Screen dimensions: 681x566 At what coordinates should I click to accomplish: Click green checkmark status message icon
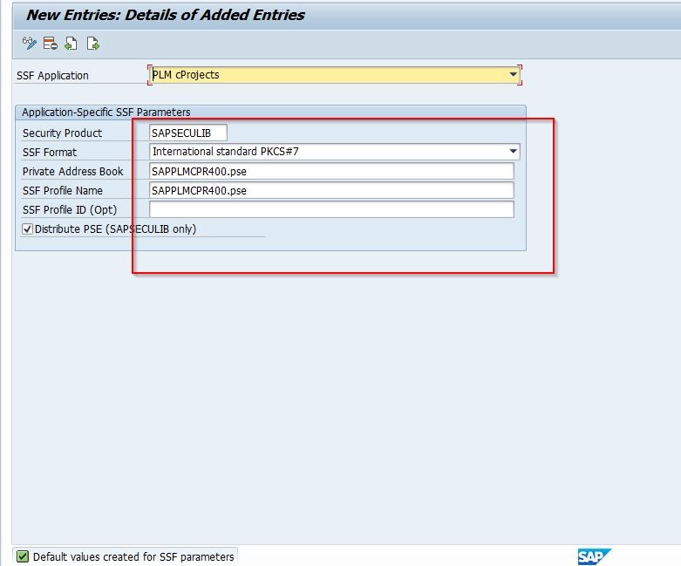pyautogui.click(x=22, y=556)
